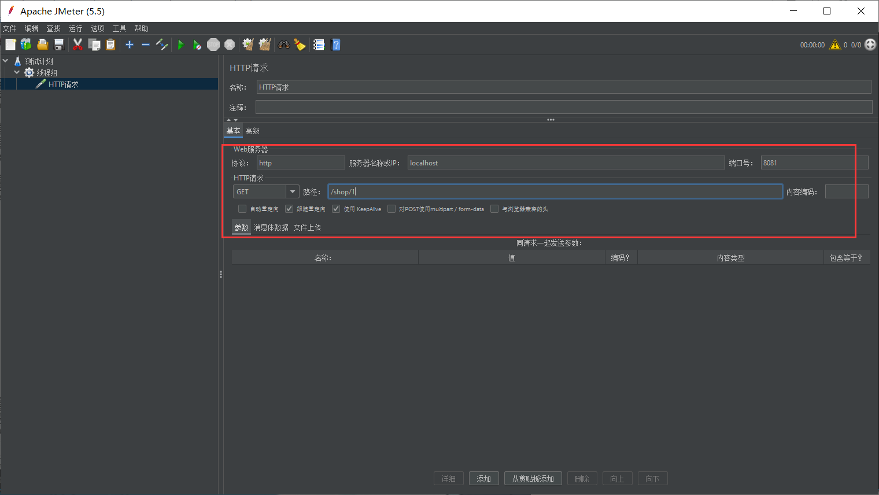Viewport: 879px width, 495px height.
Task: Enable multipart / form-data for POST checkbox
Action: point(392,209)
